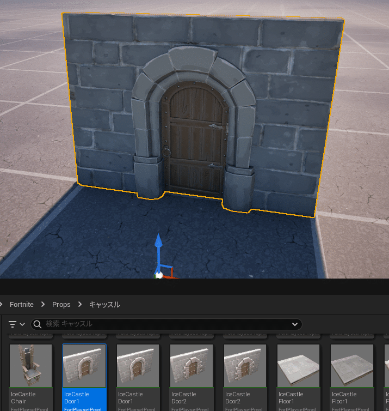Open the content browser filter options
This screenshot has height=411, width=389.
(x=16, y=324)
